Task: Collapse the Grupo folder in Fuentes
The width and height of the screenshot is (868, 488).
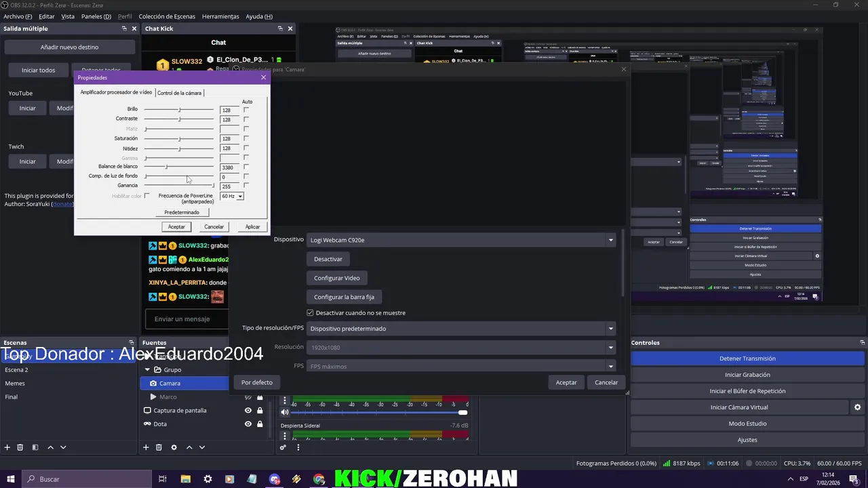Action: 147,370
